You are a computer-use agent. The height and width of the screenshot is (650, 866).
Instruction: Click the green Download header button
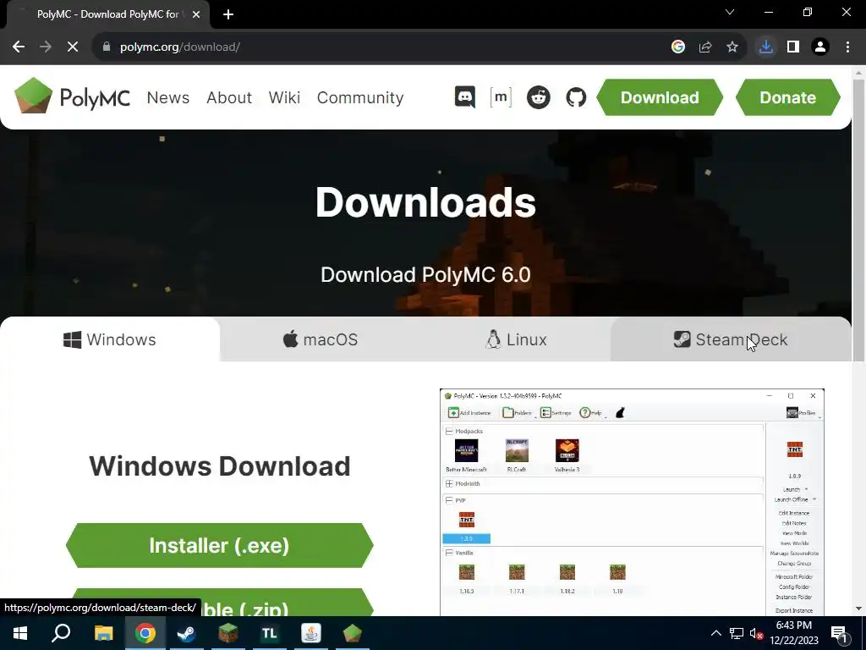click(x=660, y=97)
